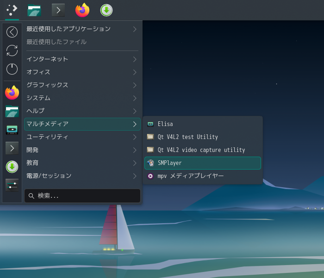Launch Qt V4L2 test Utility
This screenshot has width=324, height=278.
pyautogui.click(x=203, y=137)
